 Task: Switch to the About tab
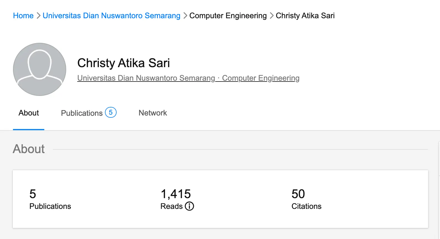pyautogui.click(x=29, y=113)
